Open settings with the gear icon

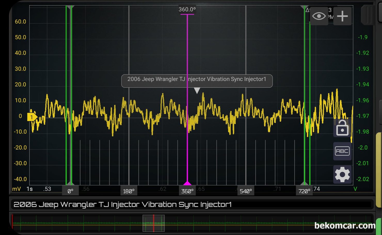point(342,175)
